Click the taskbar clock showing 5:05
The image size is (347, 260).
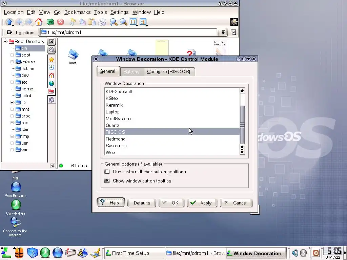[x=334, y=251]
